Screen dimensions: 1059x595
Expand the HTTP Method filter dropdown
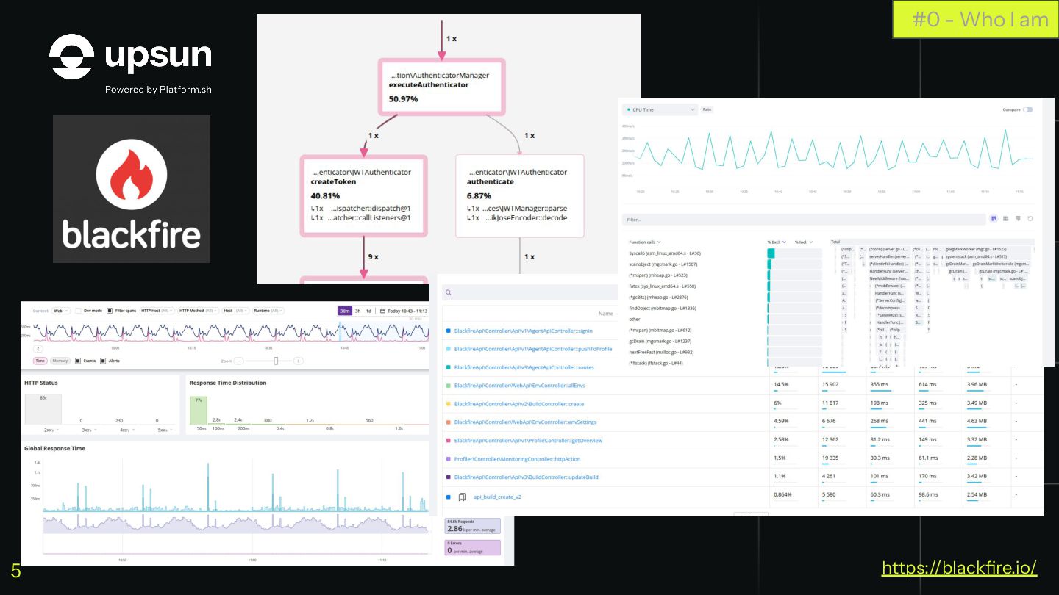[x=199, y=311]
